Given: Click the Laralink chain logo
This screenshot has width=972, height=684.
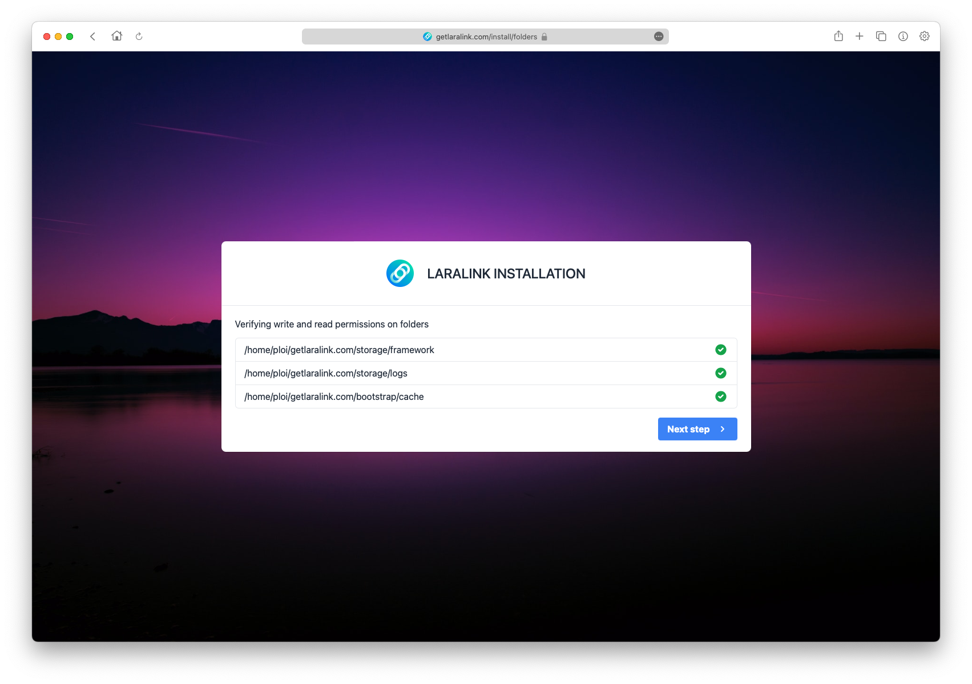Looking at the screenshot, I should click(x=400, y=273).
